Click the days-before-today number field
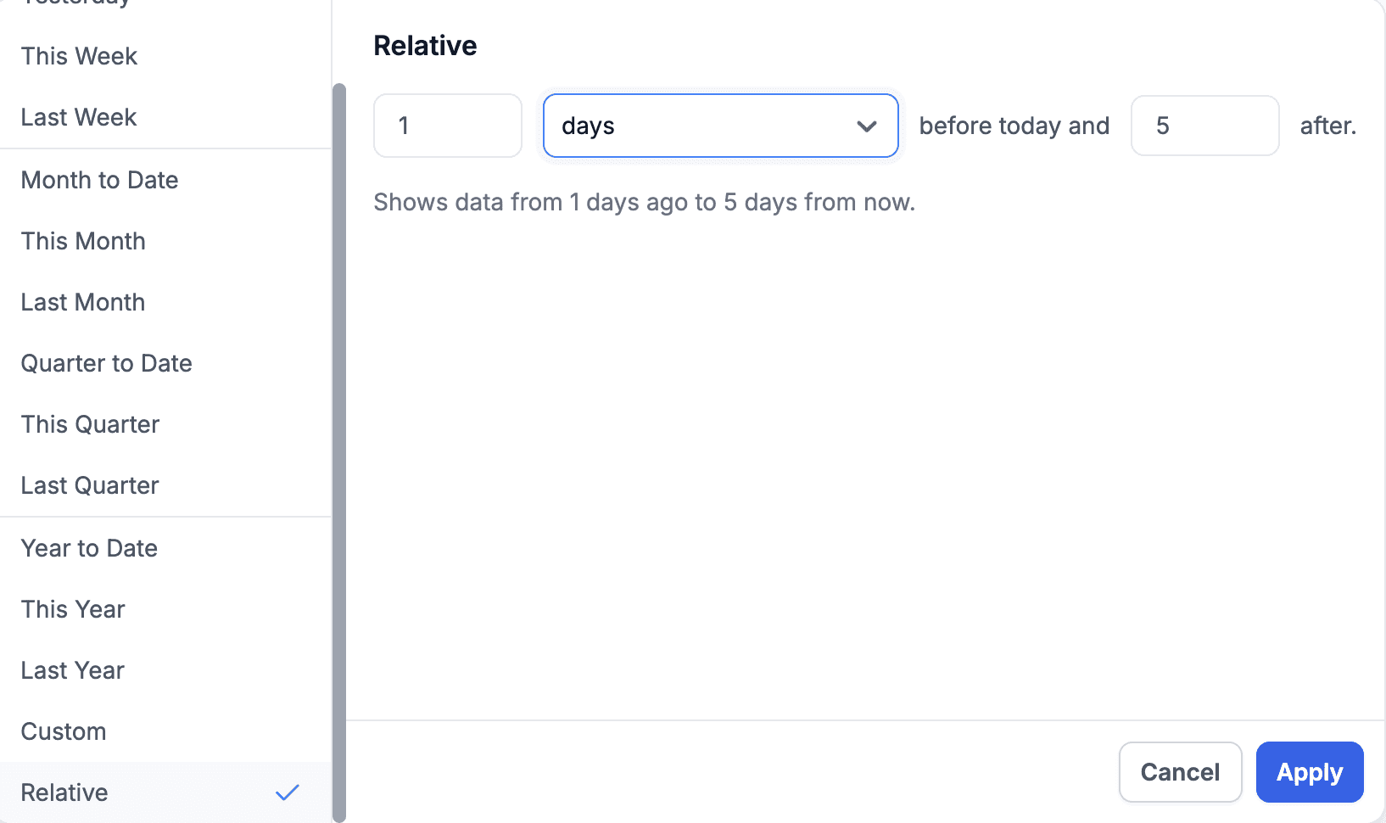The width and height of the screenshot is (1386, 823). tap(447, 126)
